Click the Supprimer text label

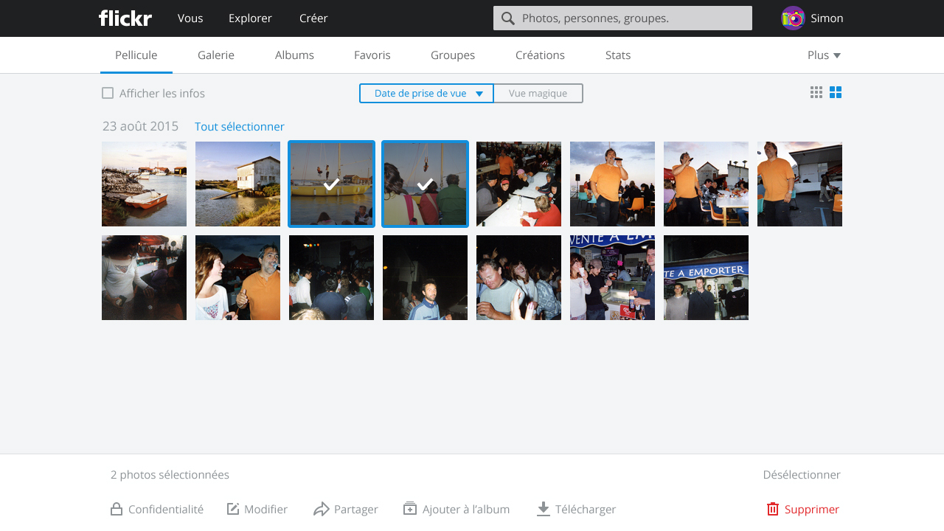[812, 510]
